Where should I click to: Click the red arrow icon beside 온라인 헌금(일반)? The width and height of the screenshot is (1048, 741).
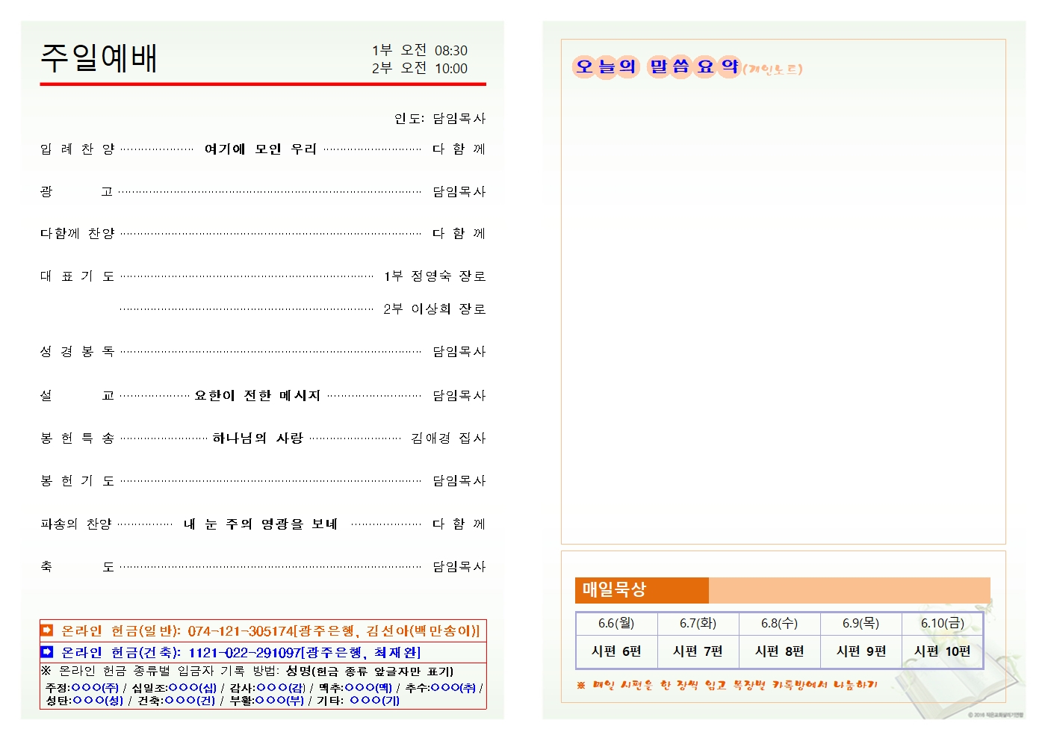(x=47, y=630)
